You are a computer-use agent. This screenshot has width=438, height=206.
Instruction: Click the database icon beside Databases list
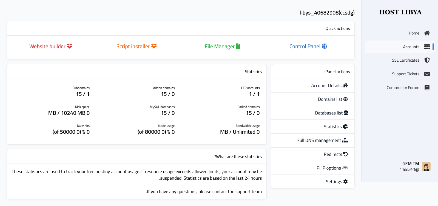346,113
